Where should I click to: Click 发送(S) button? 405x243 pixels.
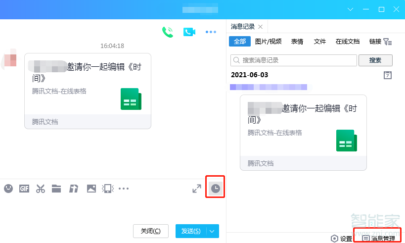[191, 231]
